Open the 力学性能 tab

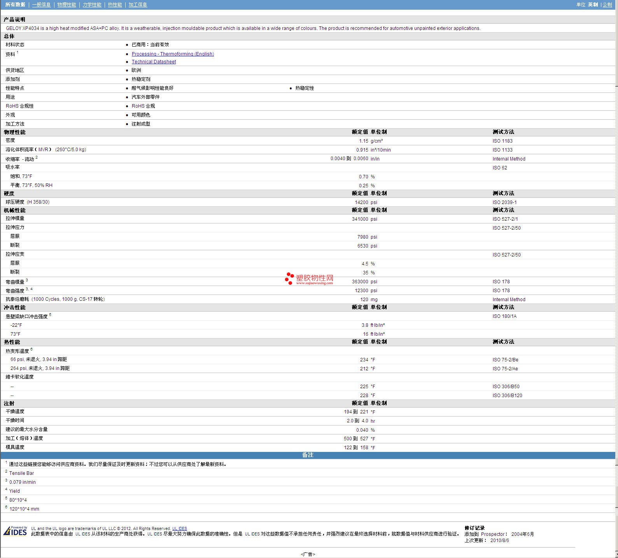[92, 5]
